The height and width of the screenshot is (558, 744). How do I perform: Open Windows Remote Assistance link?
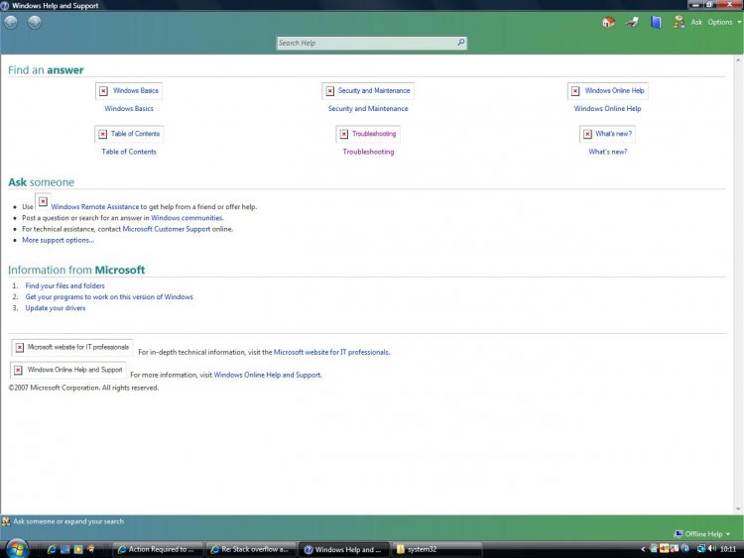click(95, 207)
